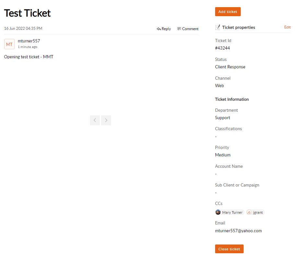
Task: Click the Close ticket button
Action: click(229, 249)
